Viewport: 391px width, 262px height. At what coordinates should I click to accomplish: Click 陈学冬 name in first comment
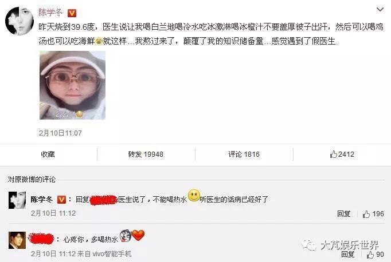[42, 199]
